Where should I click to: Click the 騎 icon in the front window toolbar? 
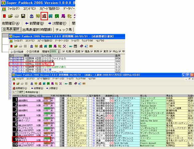[44, 84]
